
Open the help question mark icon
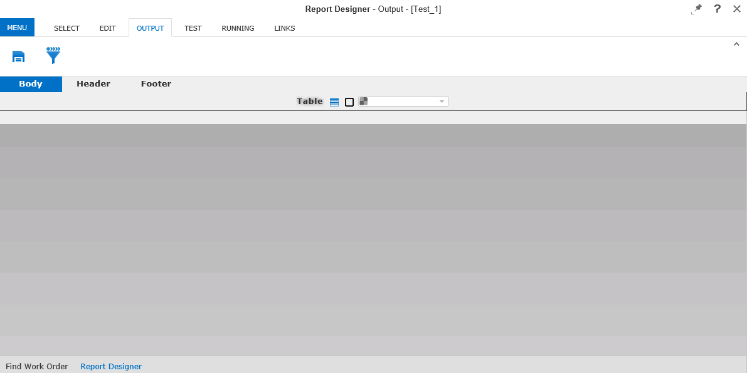coord(717,9)
